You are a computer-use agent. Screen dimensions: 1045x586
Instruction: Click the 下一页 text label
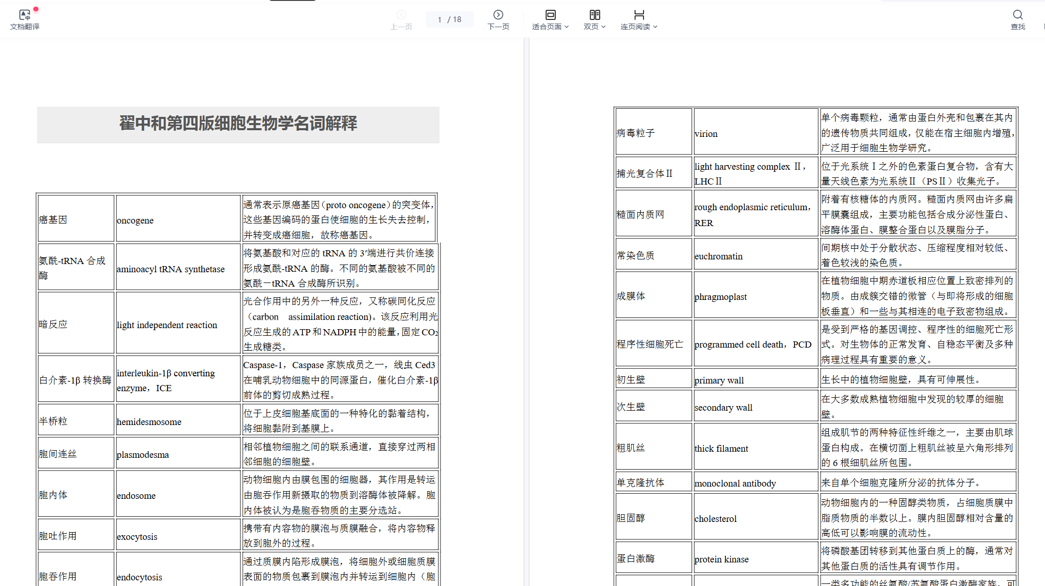(498, 27)
